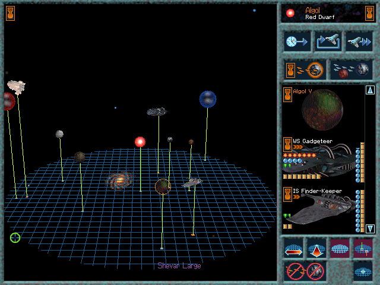The image size is (380, 285).
Task: Select the horizontal rotate view button
Action: click(x=293, y=249)
